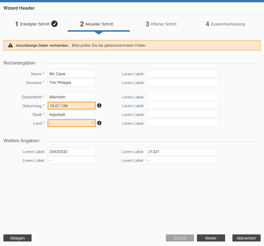Click the warning triangle in the error banner
This screenshot has height=246, width=264.
10,45
